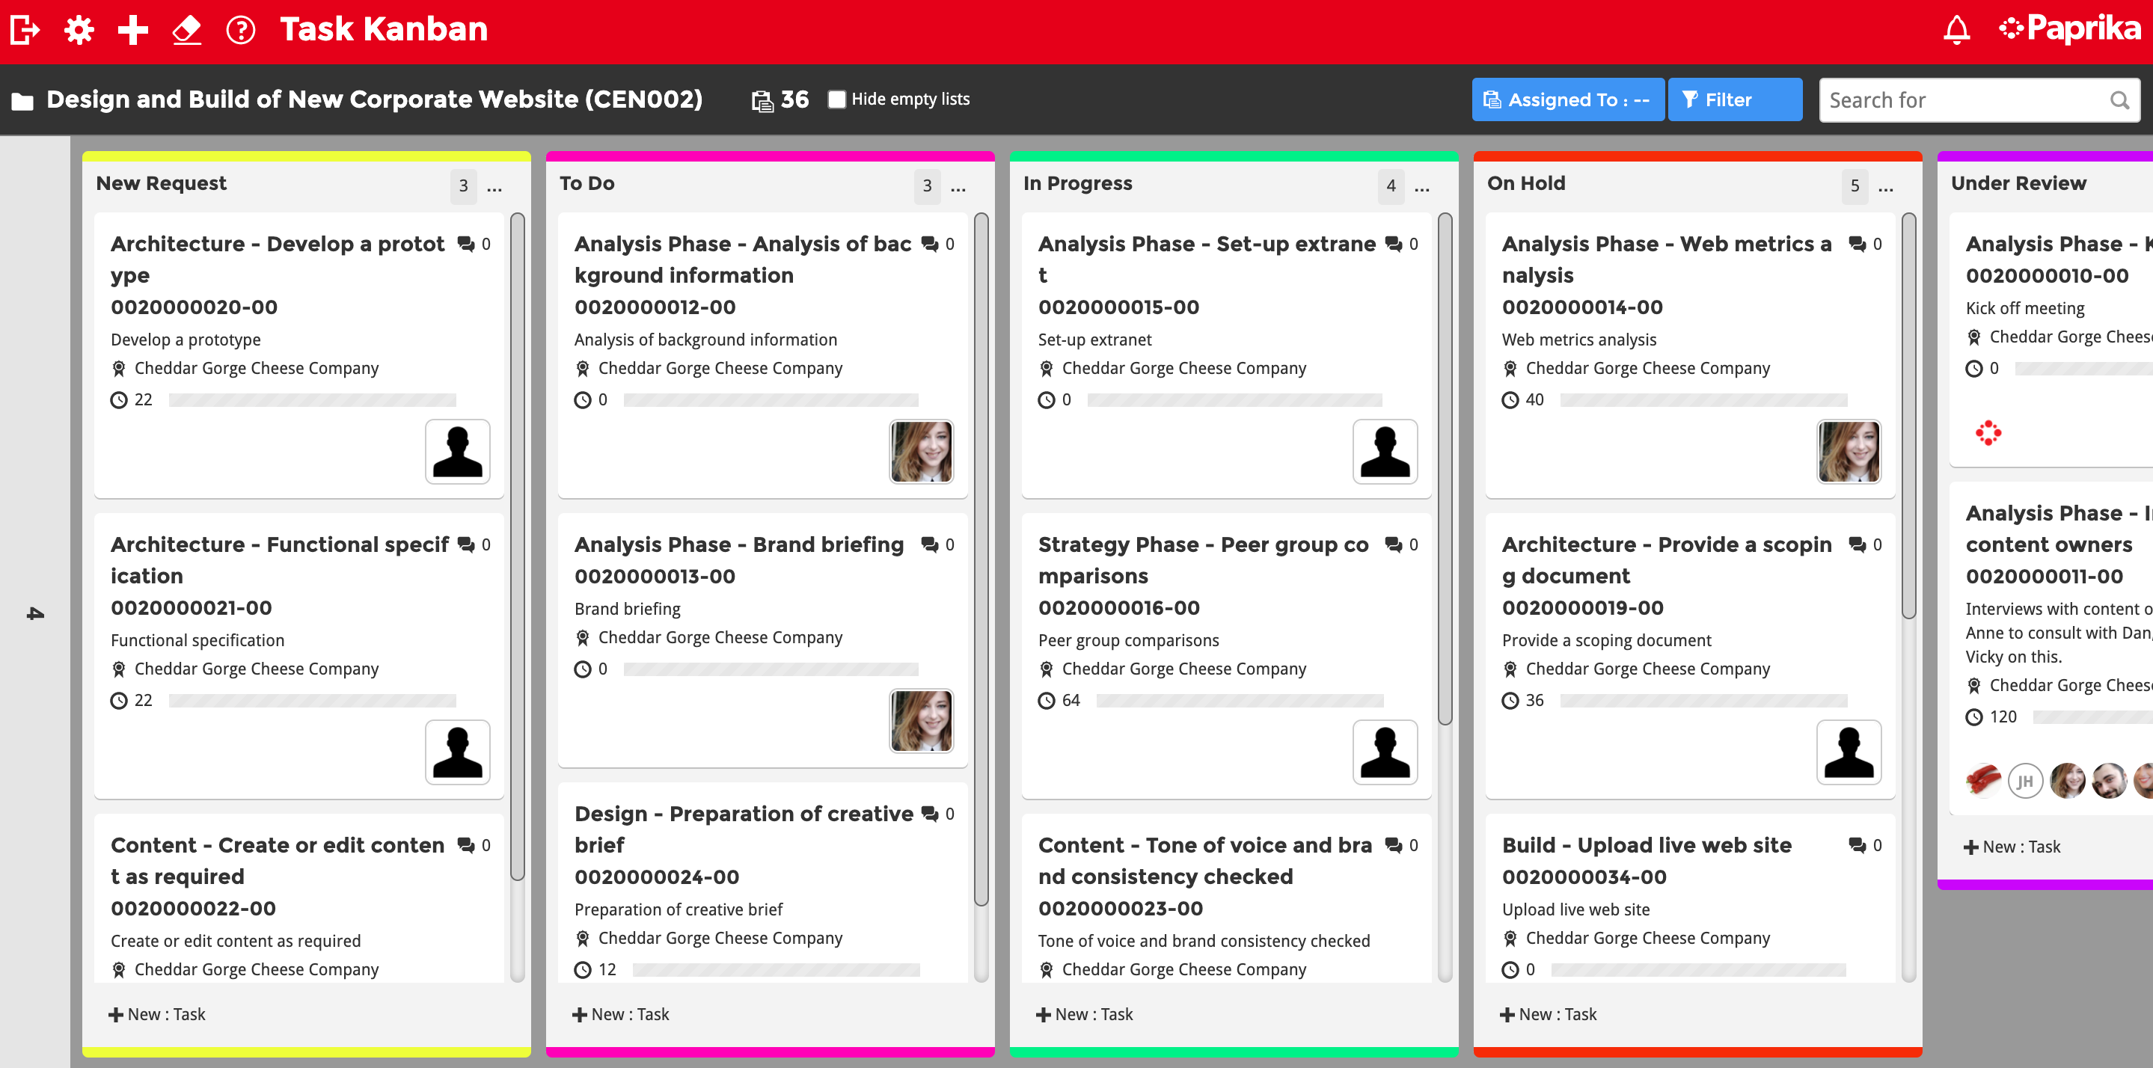Click the pin icon on left sidebar
The image size is (2153, 1068).
(35, 614)
